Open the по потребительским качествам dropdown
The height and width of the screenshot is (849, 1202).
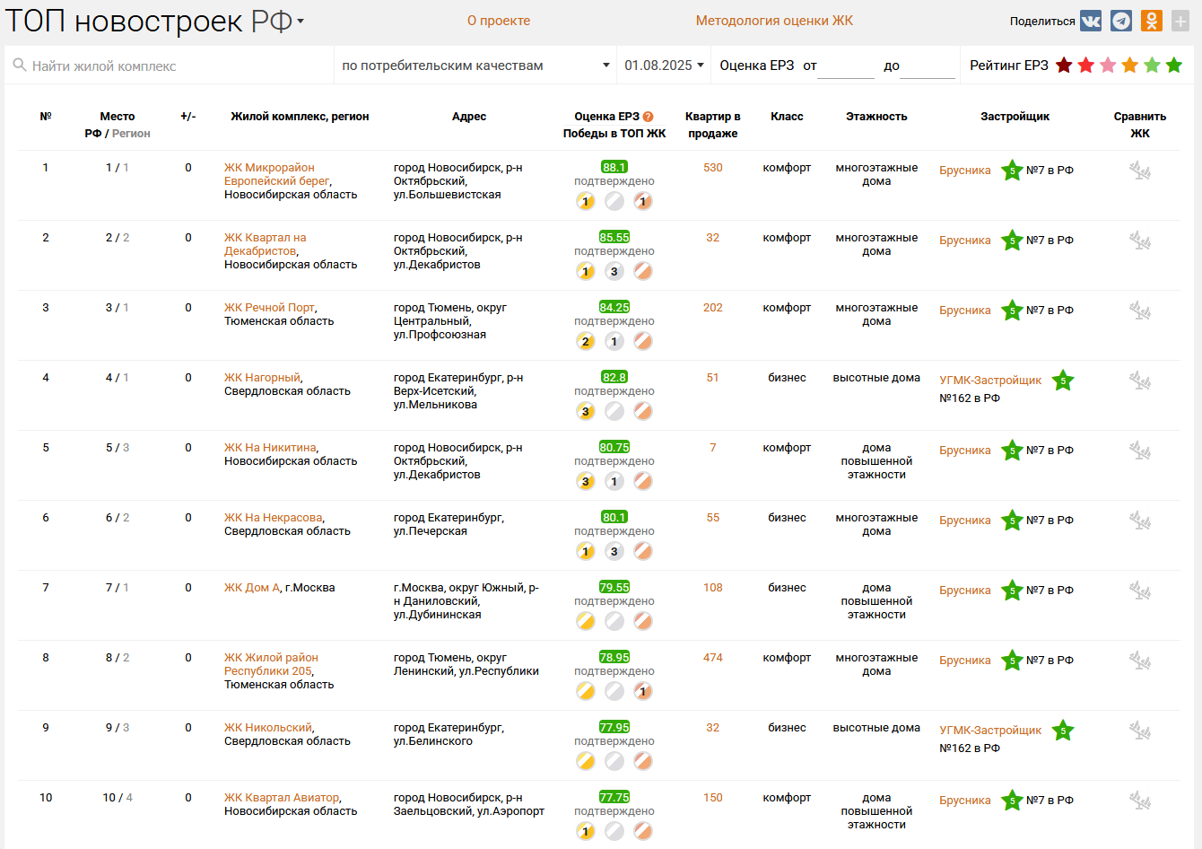coord(475,66)
